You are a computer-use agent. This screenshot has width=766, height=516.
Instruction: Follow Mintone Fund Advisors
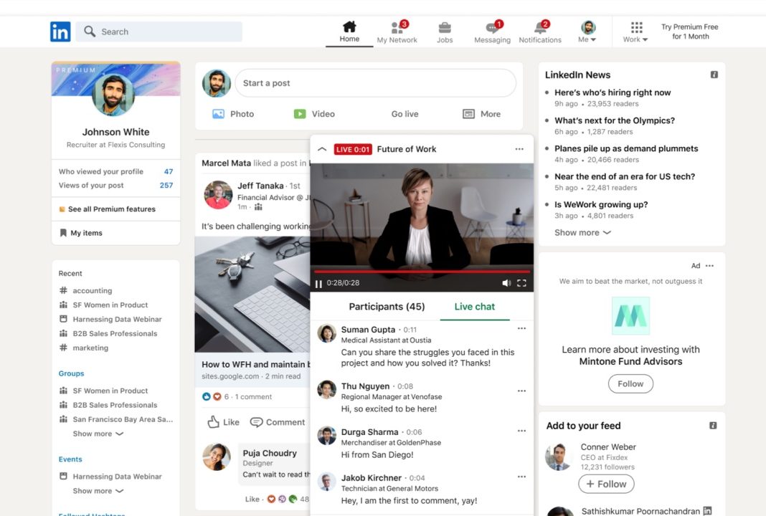point(630,383)
